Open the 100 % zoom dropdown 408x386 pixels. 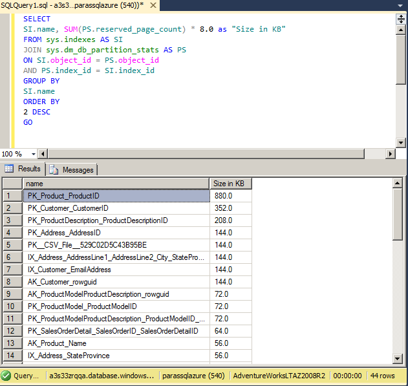34,154
